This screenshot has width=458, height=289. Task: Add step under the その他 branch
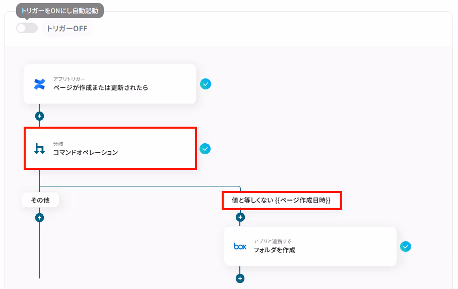point(39,218)
